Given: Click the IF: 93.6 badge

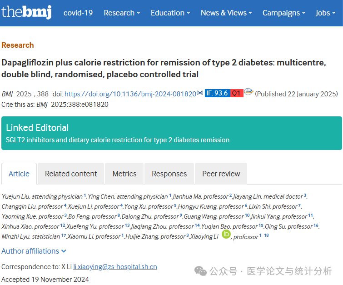Looking at the screenshot, I should click(217, 94).
